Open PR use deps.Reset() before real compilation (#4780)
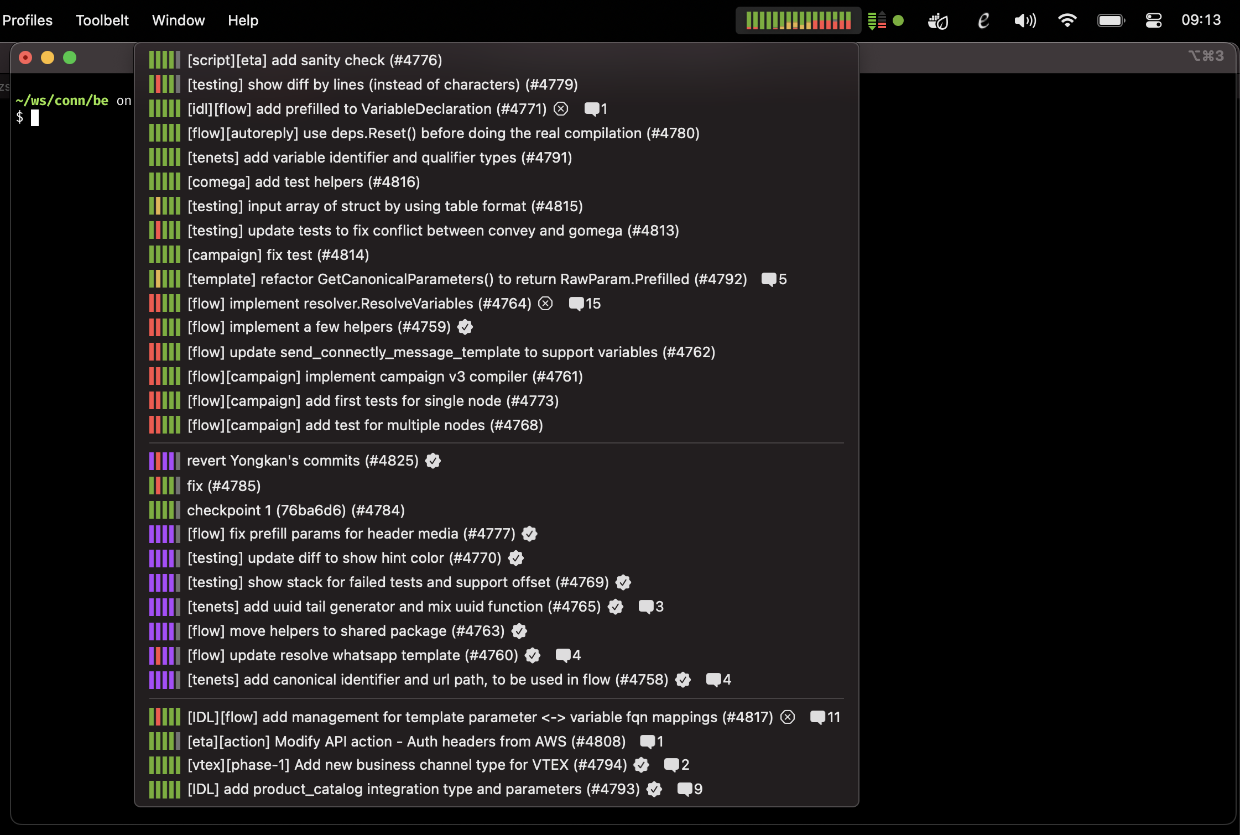The height and width of the screenshot is (835, 1240). click(496, 133)
